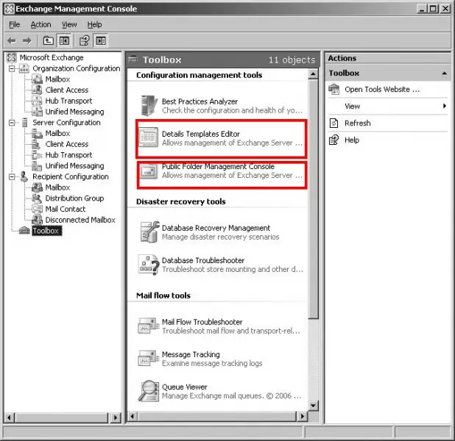Select the Mail Flow Troubleshooter icon
Image resolution: width=455 pixels, height=441 pixels.
[149, 326]
